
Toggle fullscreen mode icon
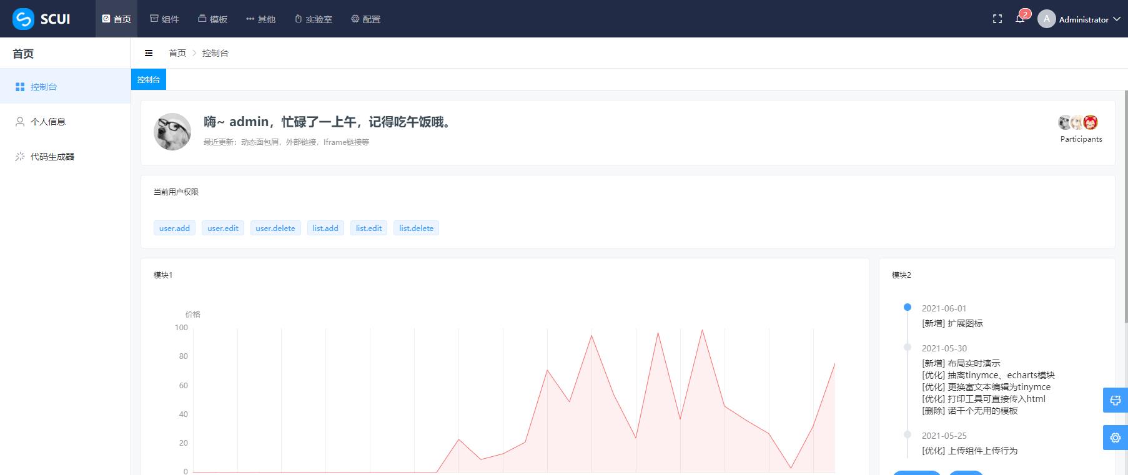coord(997,19)
